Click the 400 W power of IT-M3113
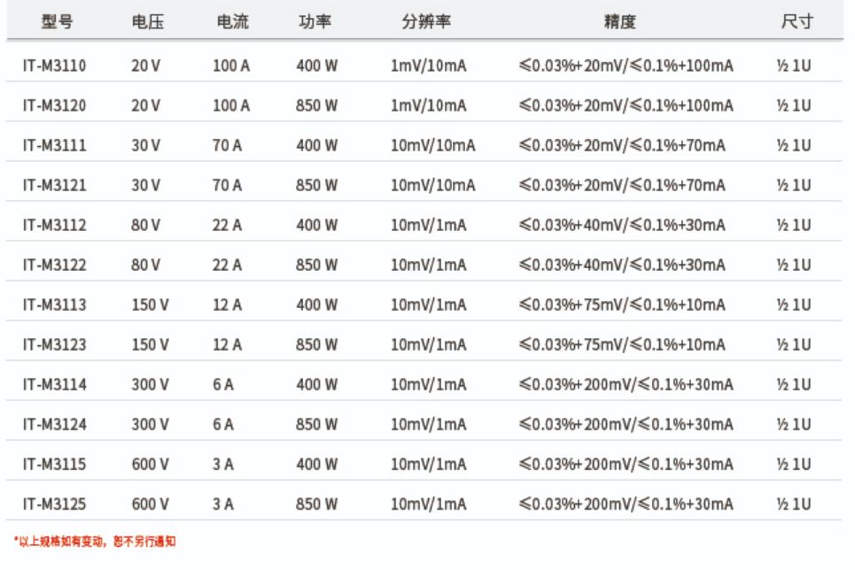This screenshot has height=570, width=855. pos(317,304)
